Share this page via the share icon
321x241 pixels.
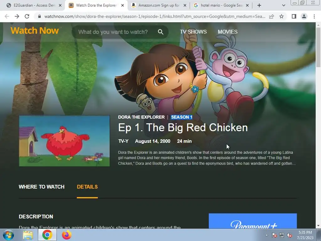coord(271,16)
